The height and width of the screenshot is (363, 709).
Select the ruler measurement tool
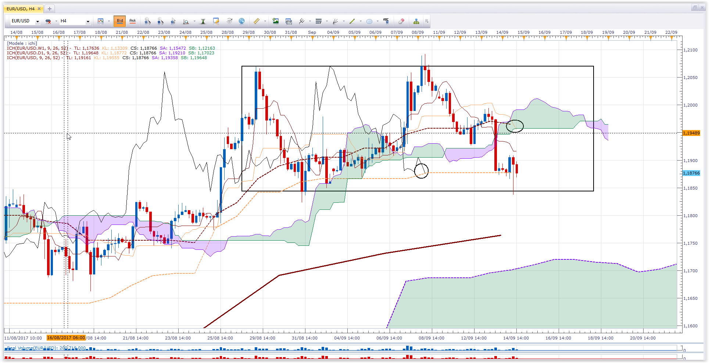pyautogui.click(x=256, y=21)
